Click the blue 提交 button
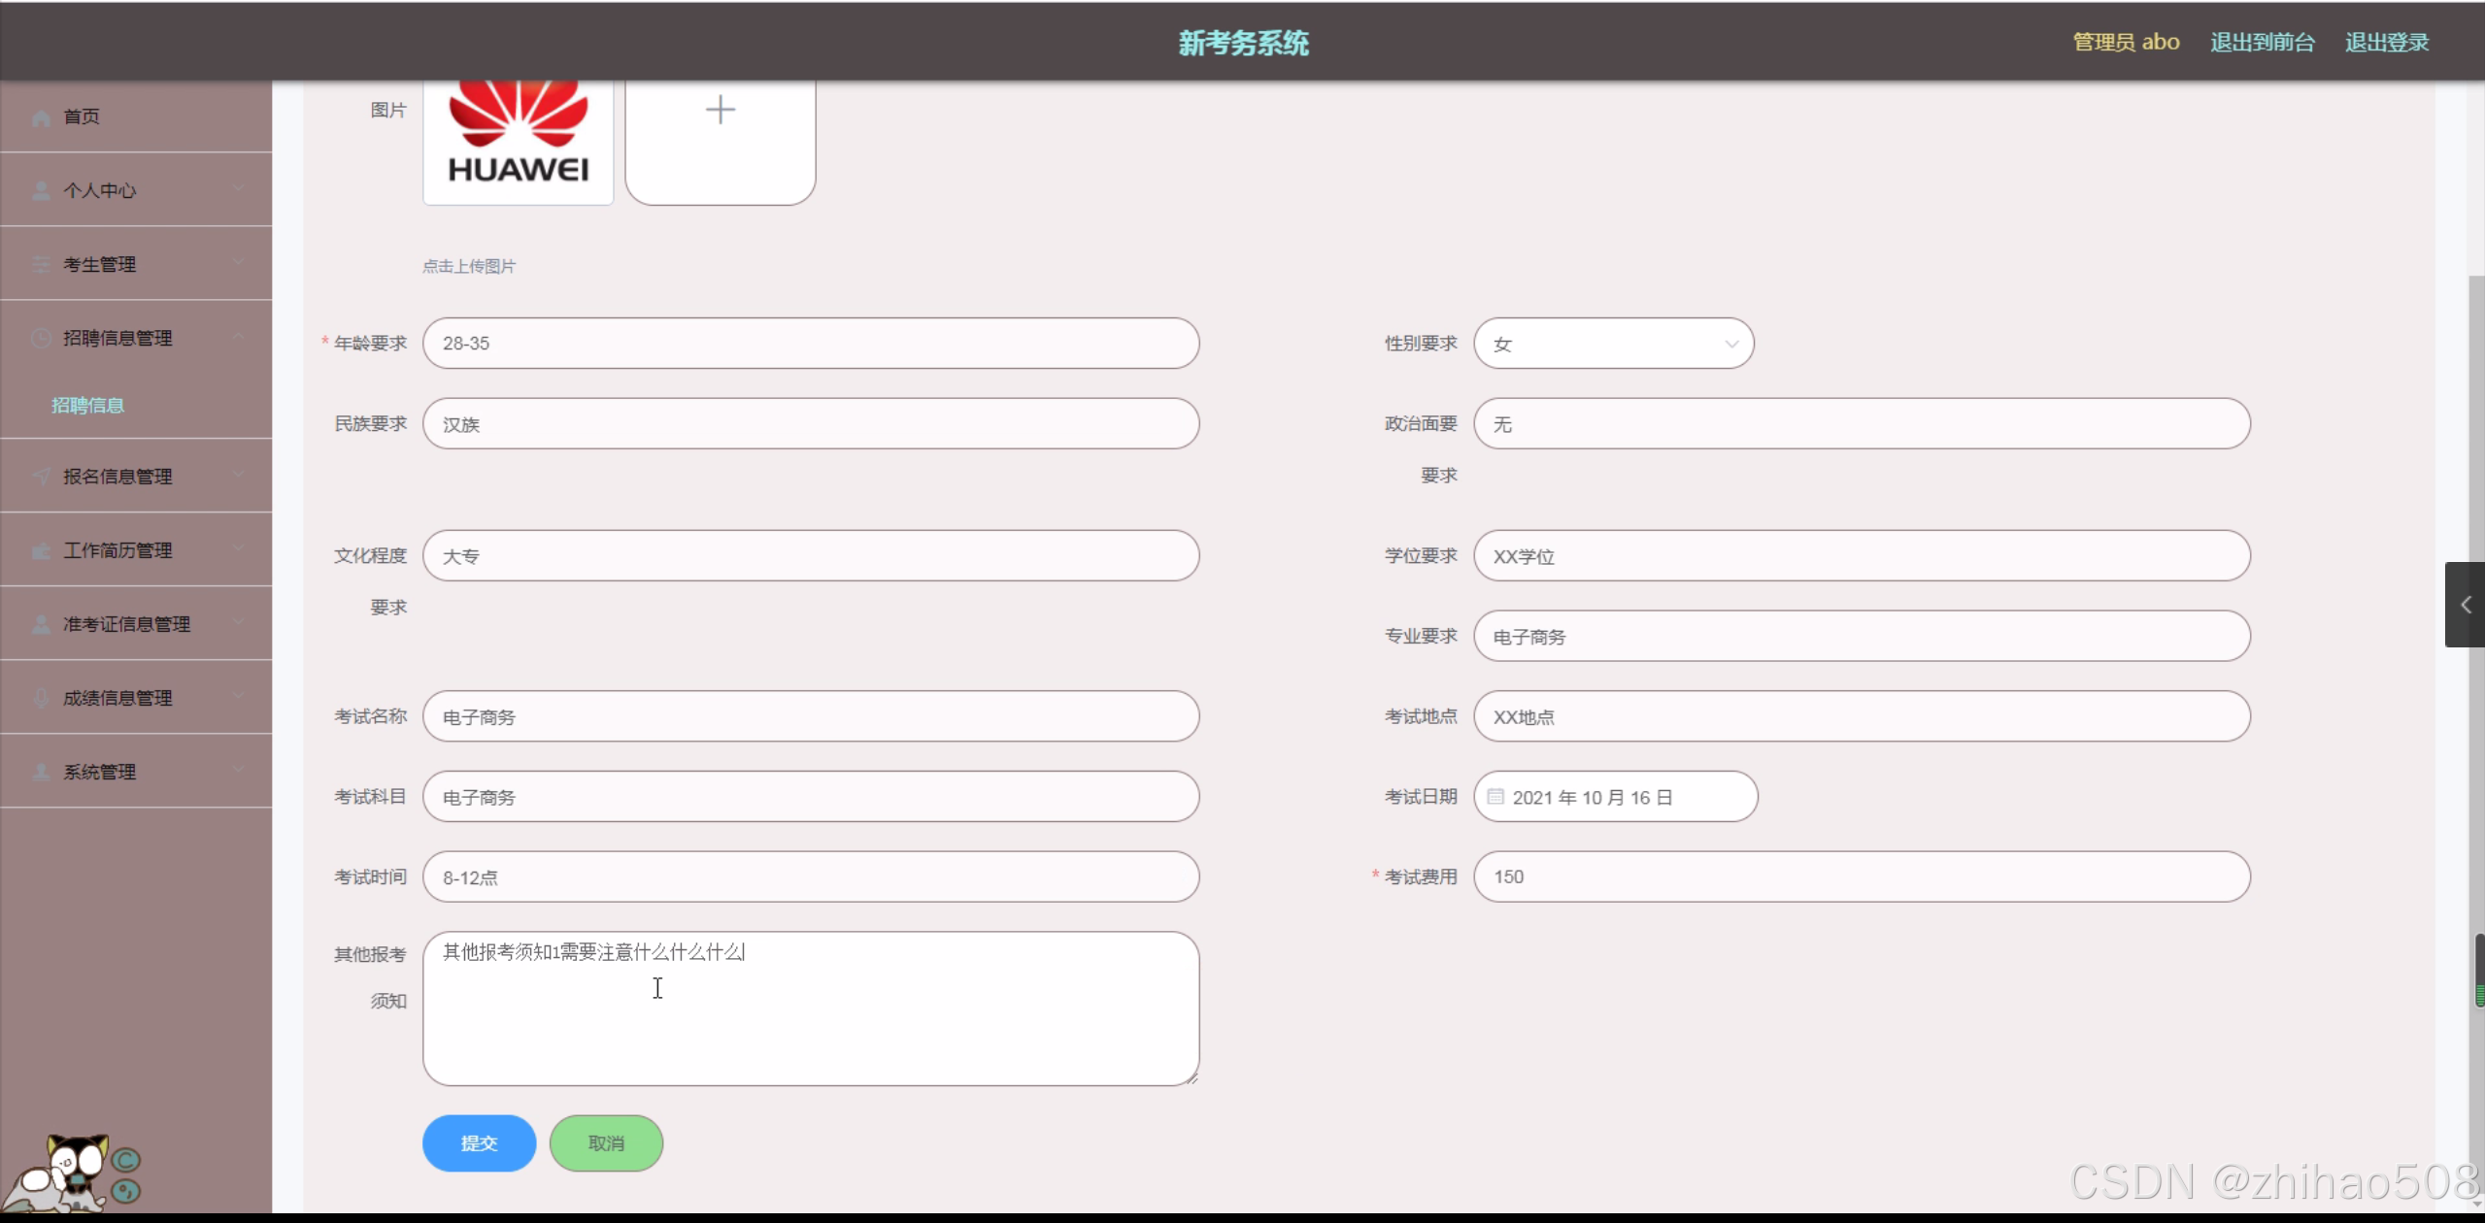 pos(479,1143)
